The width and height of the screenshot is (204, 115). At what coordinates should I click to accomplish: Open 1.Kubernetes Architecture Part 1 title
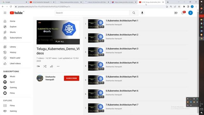click(x=122, y=20)
